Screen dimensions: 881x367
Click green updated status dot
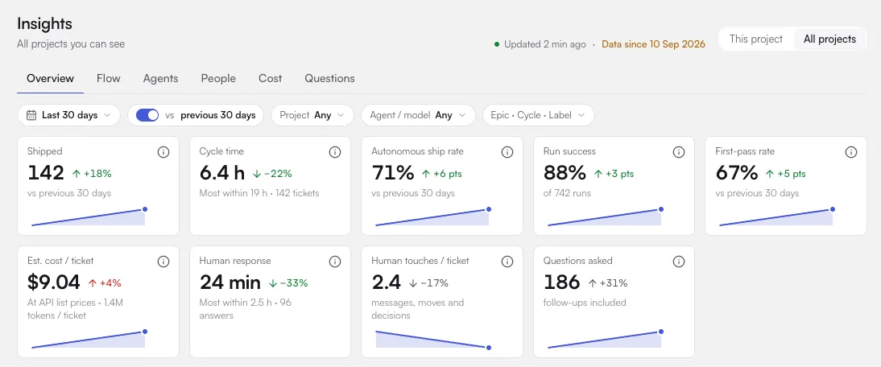click(497, 43)
